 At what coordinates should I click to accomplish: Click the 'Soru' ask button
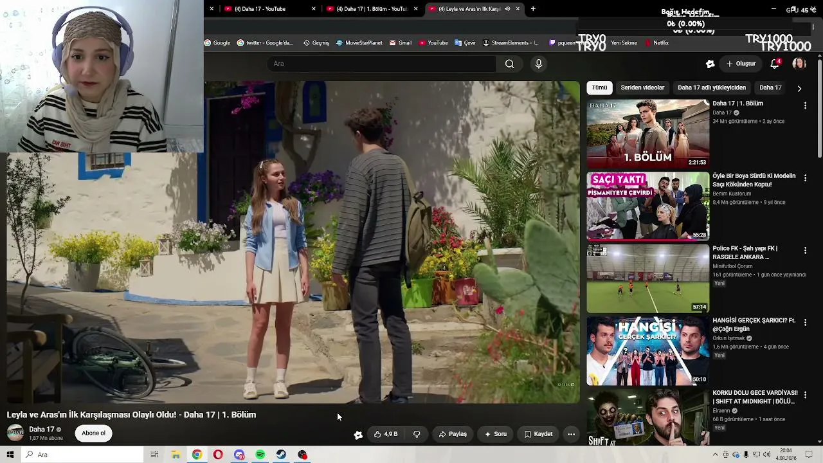[x=496, y=434]
